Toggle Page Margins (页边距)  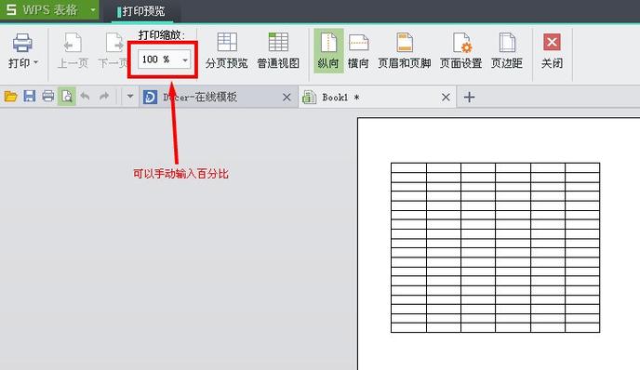[507, 51]
